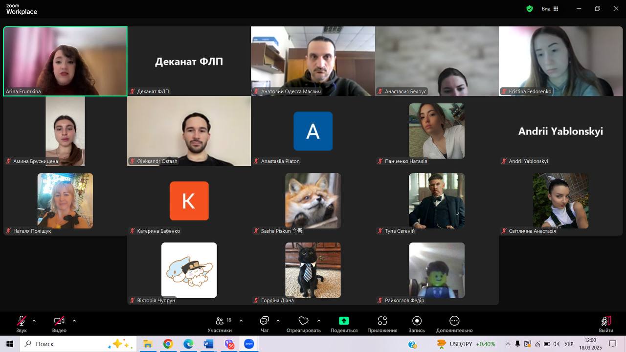
Task: Open the Дополнительно more options menu
Action: (x=454, y=324)
